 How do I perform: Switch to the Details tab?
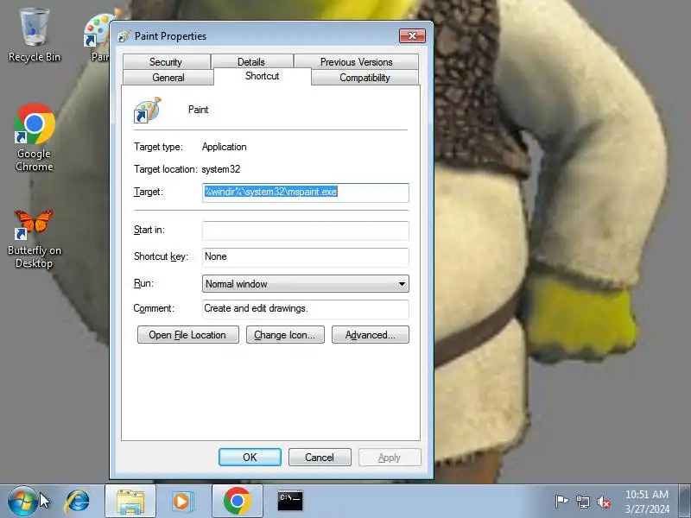251,61
